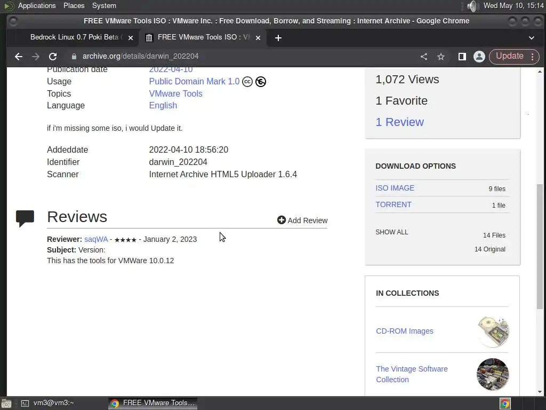Click the Creative Commons cc icon
546x410 pixels.
[x=247, y=82]
